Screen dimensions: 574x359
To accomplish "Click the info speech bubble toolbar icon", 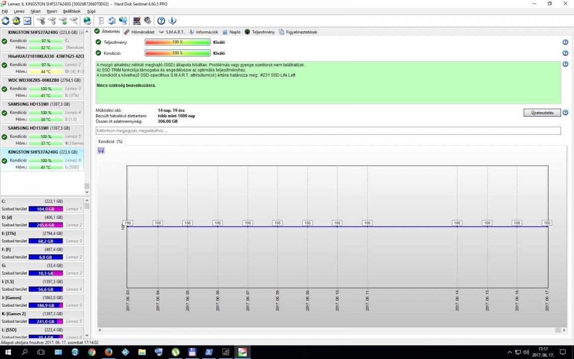I will 172,21.
